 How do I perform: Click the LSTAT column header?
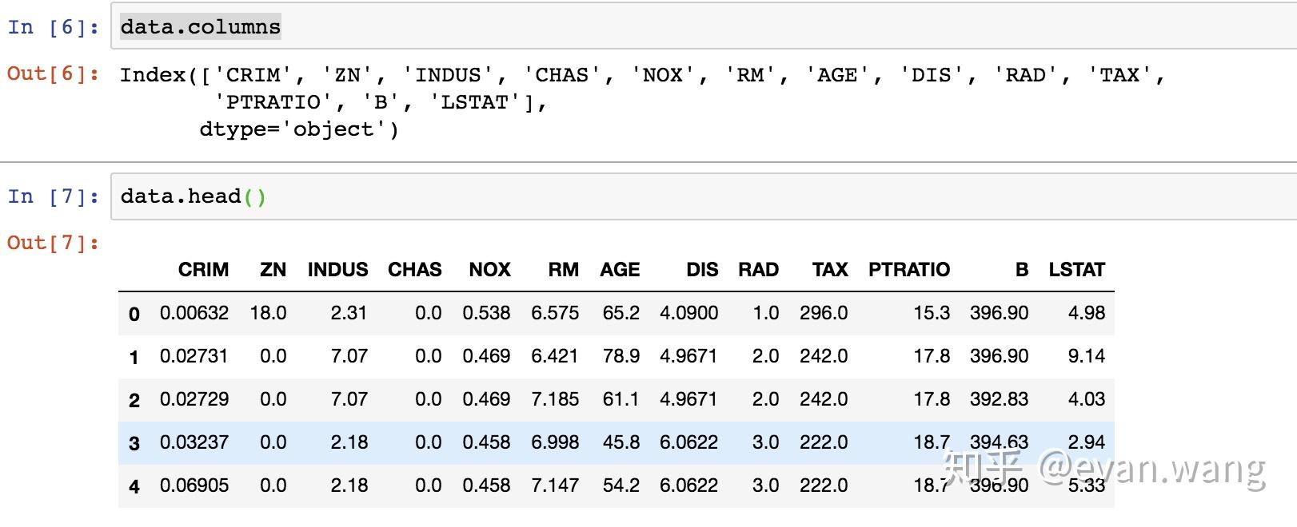[1076, 270]
